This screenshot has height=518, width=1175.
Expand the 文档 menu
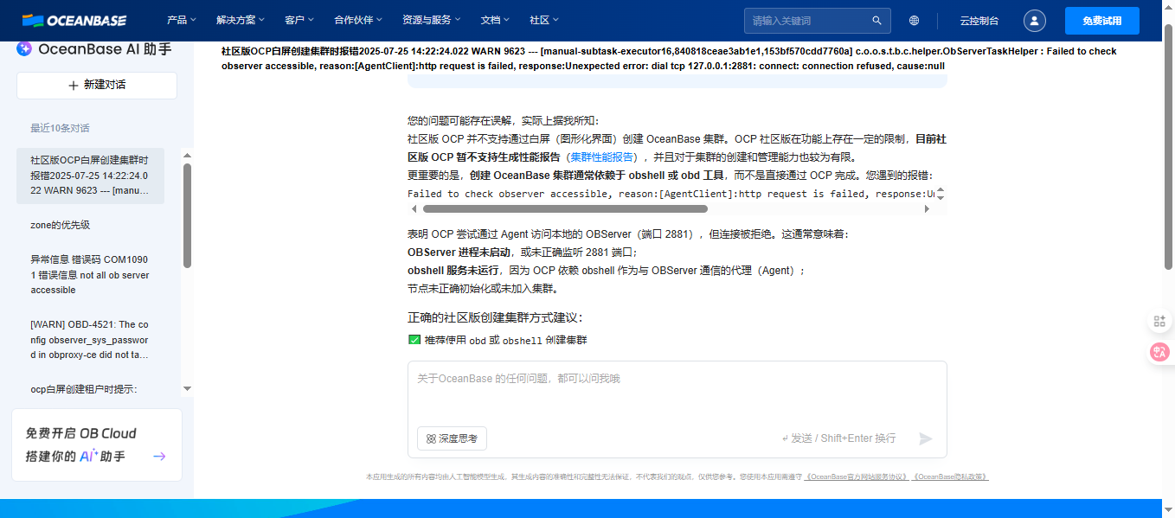(x=496, y=20)
